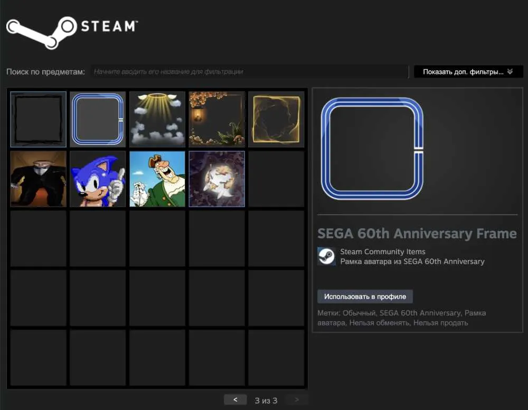Select the blue SEGA 60th Anniversary frame thumbnail
The height and width of the screenshot is (410, 528).
(98, 119)
